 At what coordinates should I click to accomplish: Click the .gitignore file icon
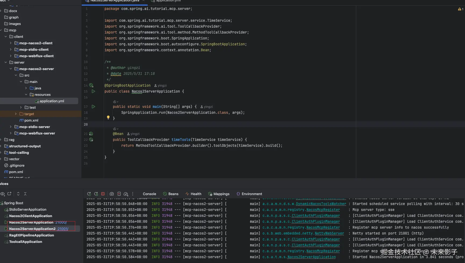point(6,165)
